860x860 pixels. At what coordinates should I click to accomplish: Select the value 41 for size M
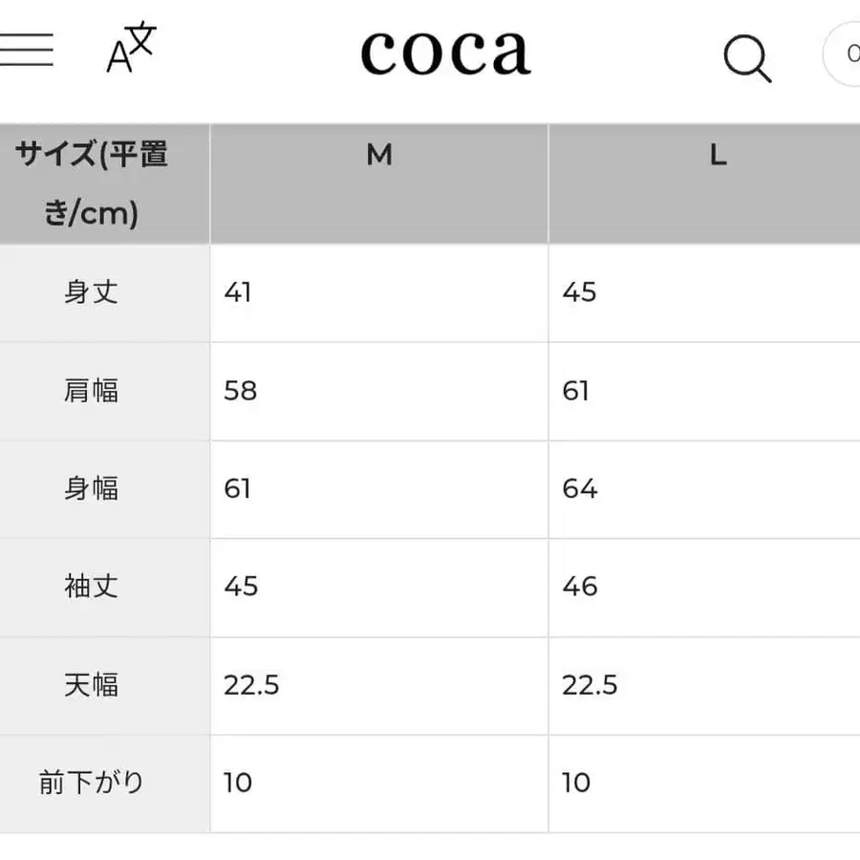[236, 293]
